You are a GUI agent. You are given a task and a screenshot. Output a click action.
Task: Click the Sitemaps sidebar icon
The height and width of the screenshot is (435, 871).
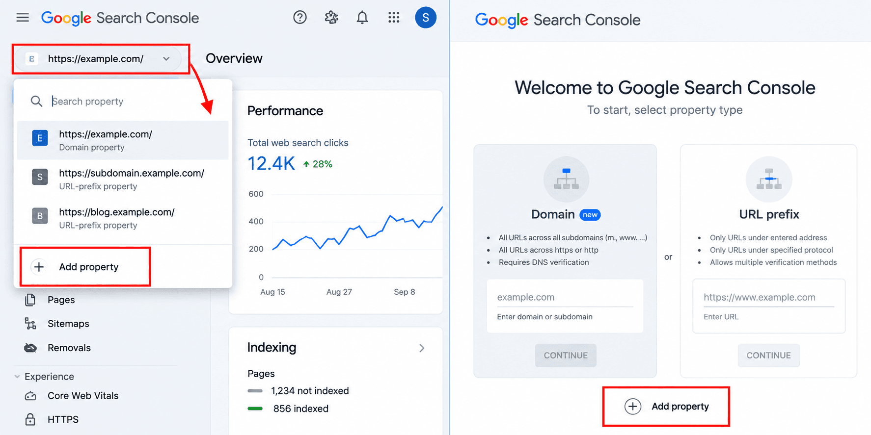[x=30, y=324]
